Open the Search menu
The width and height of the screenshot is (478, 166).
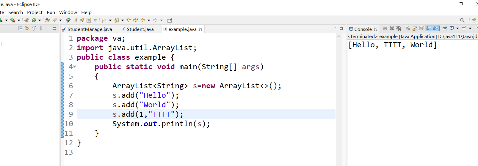click(15, 12)
